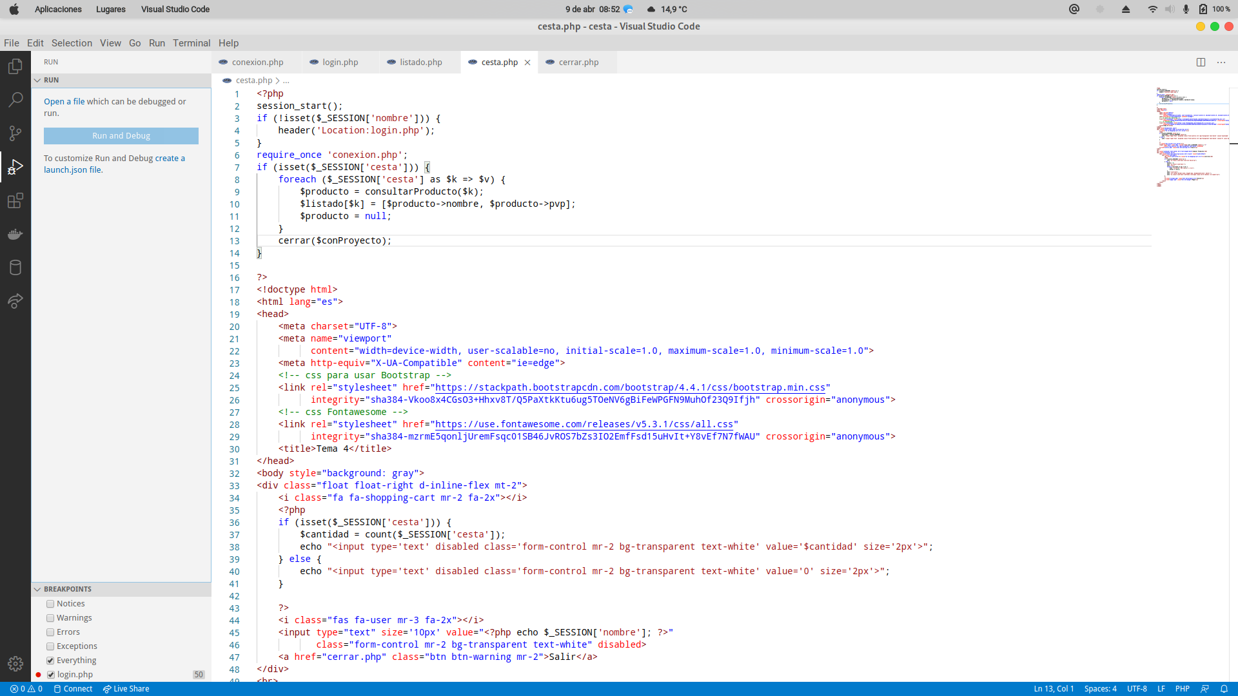Open the Aplicaciones menu in the top bar
Image resolution: width=1238 pixels, height=696 pixels.
tap(58, 9)
